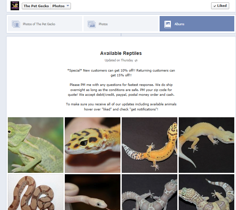Open the orange gecko with striped tail photo
The image size is (236, 210).
click(149, 145)
